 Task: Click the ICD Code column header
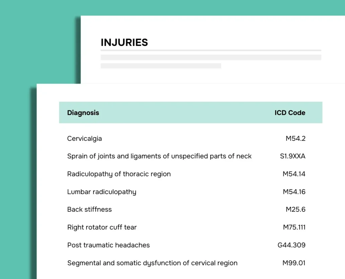click(290, 113)
